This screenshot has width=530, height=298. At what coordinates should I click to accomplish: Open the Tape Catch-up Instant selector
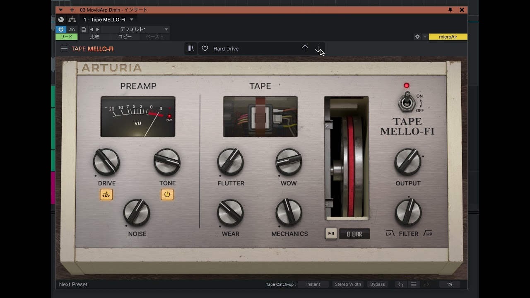pos(313,284)
